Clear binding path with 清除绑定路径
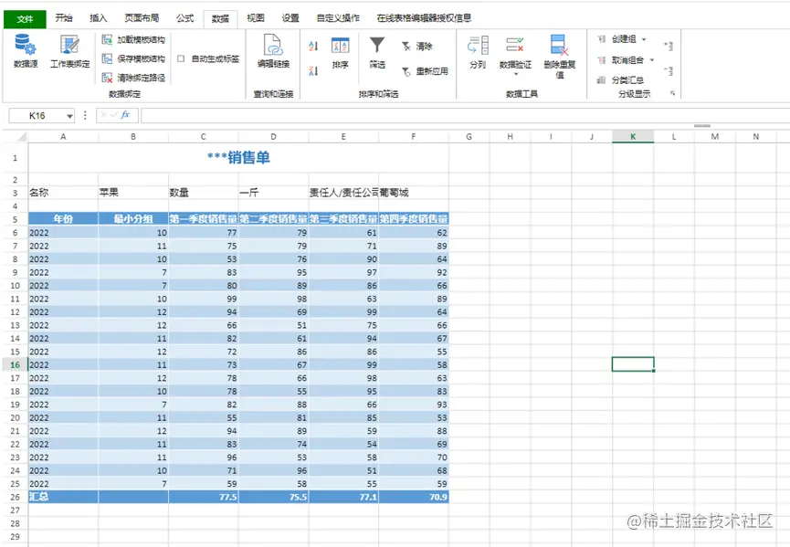 [x=133, y=78]
